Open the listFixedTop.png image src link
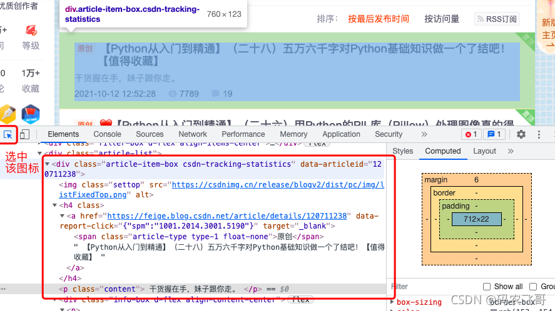The height and width of the screenshot is (311, 555). (221, 190)
